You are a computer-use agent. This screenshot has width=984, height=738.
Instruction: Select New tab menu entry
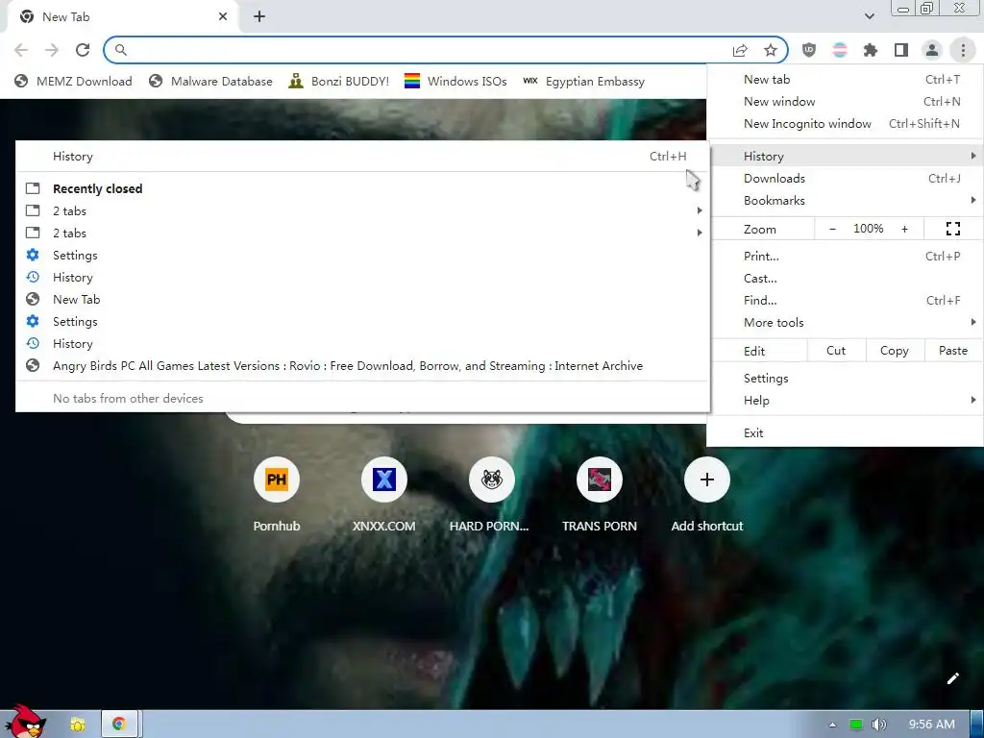pos(845,79)
